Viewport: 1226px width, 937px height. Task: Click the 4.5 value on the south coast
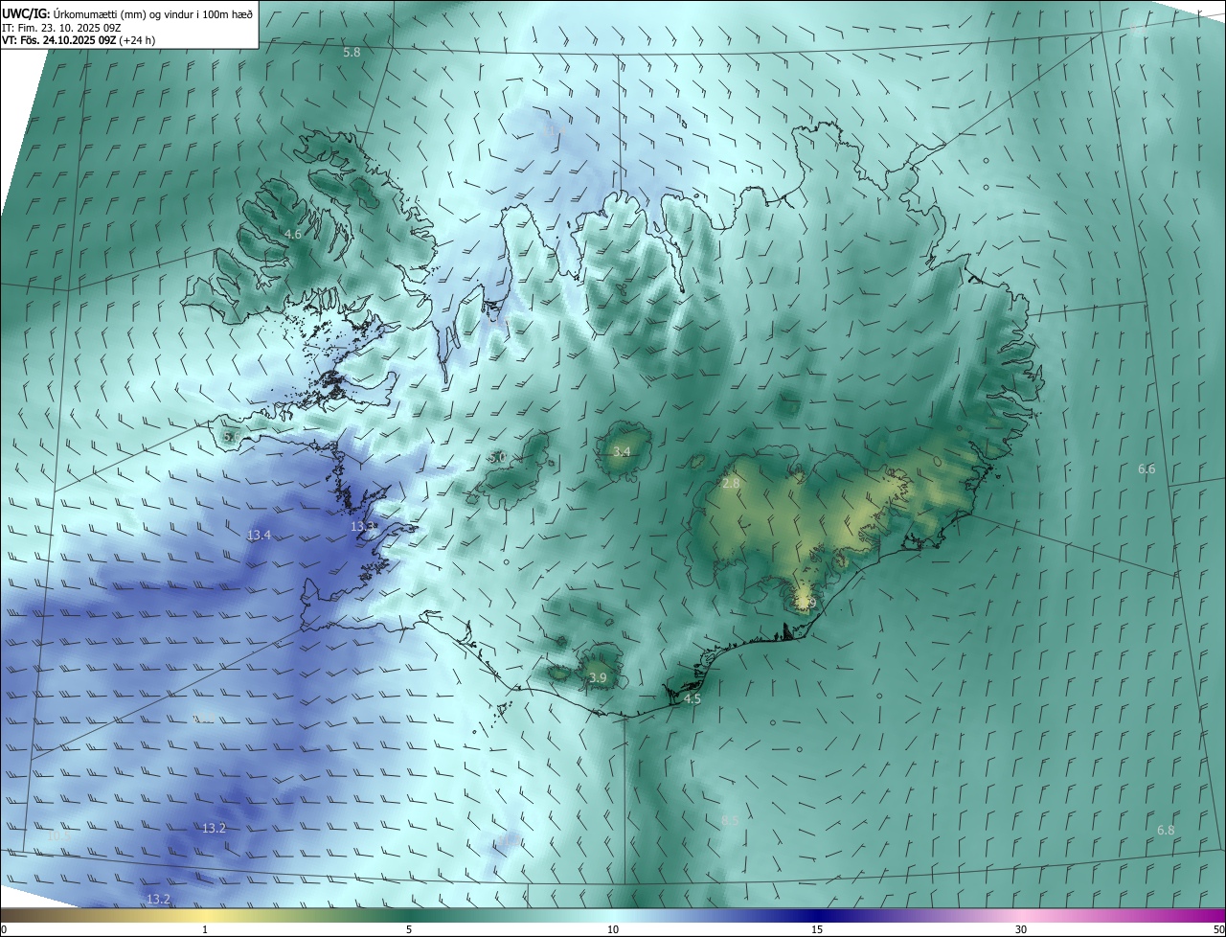coord(692,699)
